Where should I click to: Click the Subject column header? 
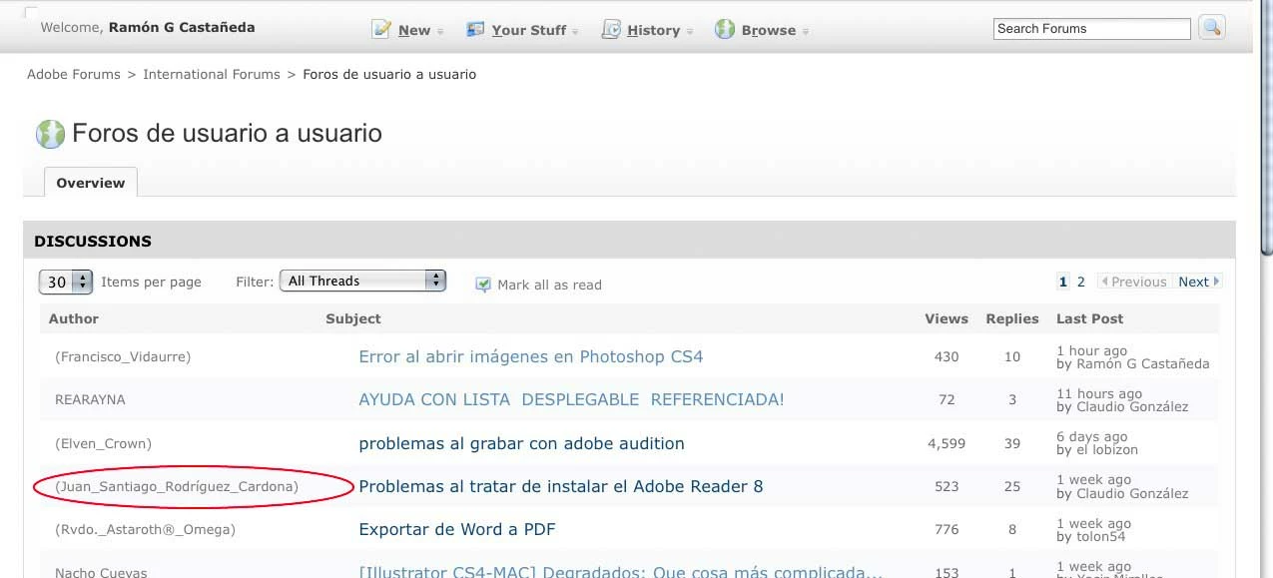pos(353,318)
